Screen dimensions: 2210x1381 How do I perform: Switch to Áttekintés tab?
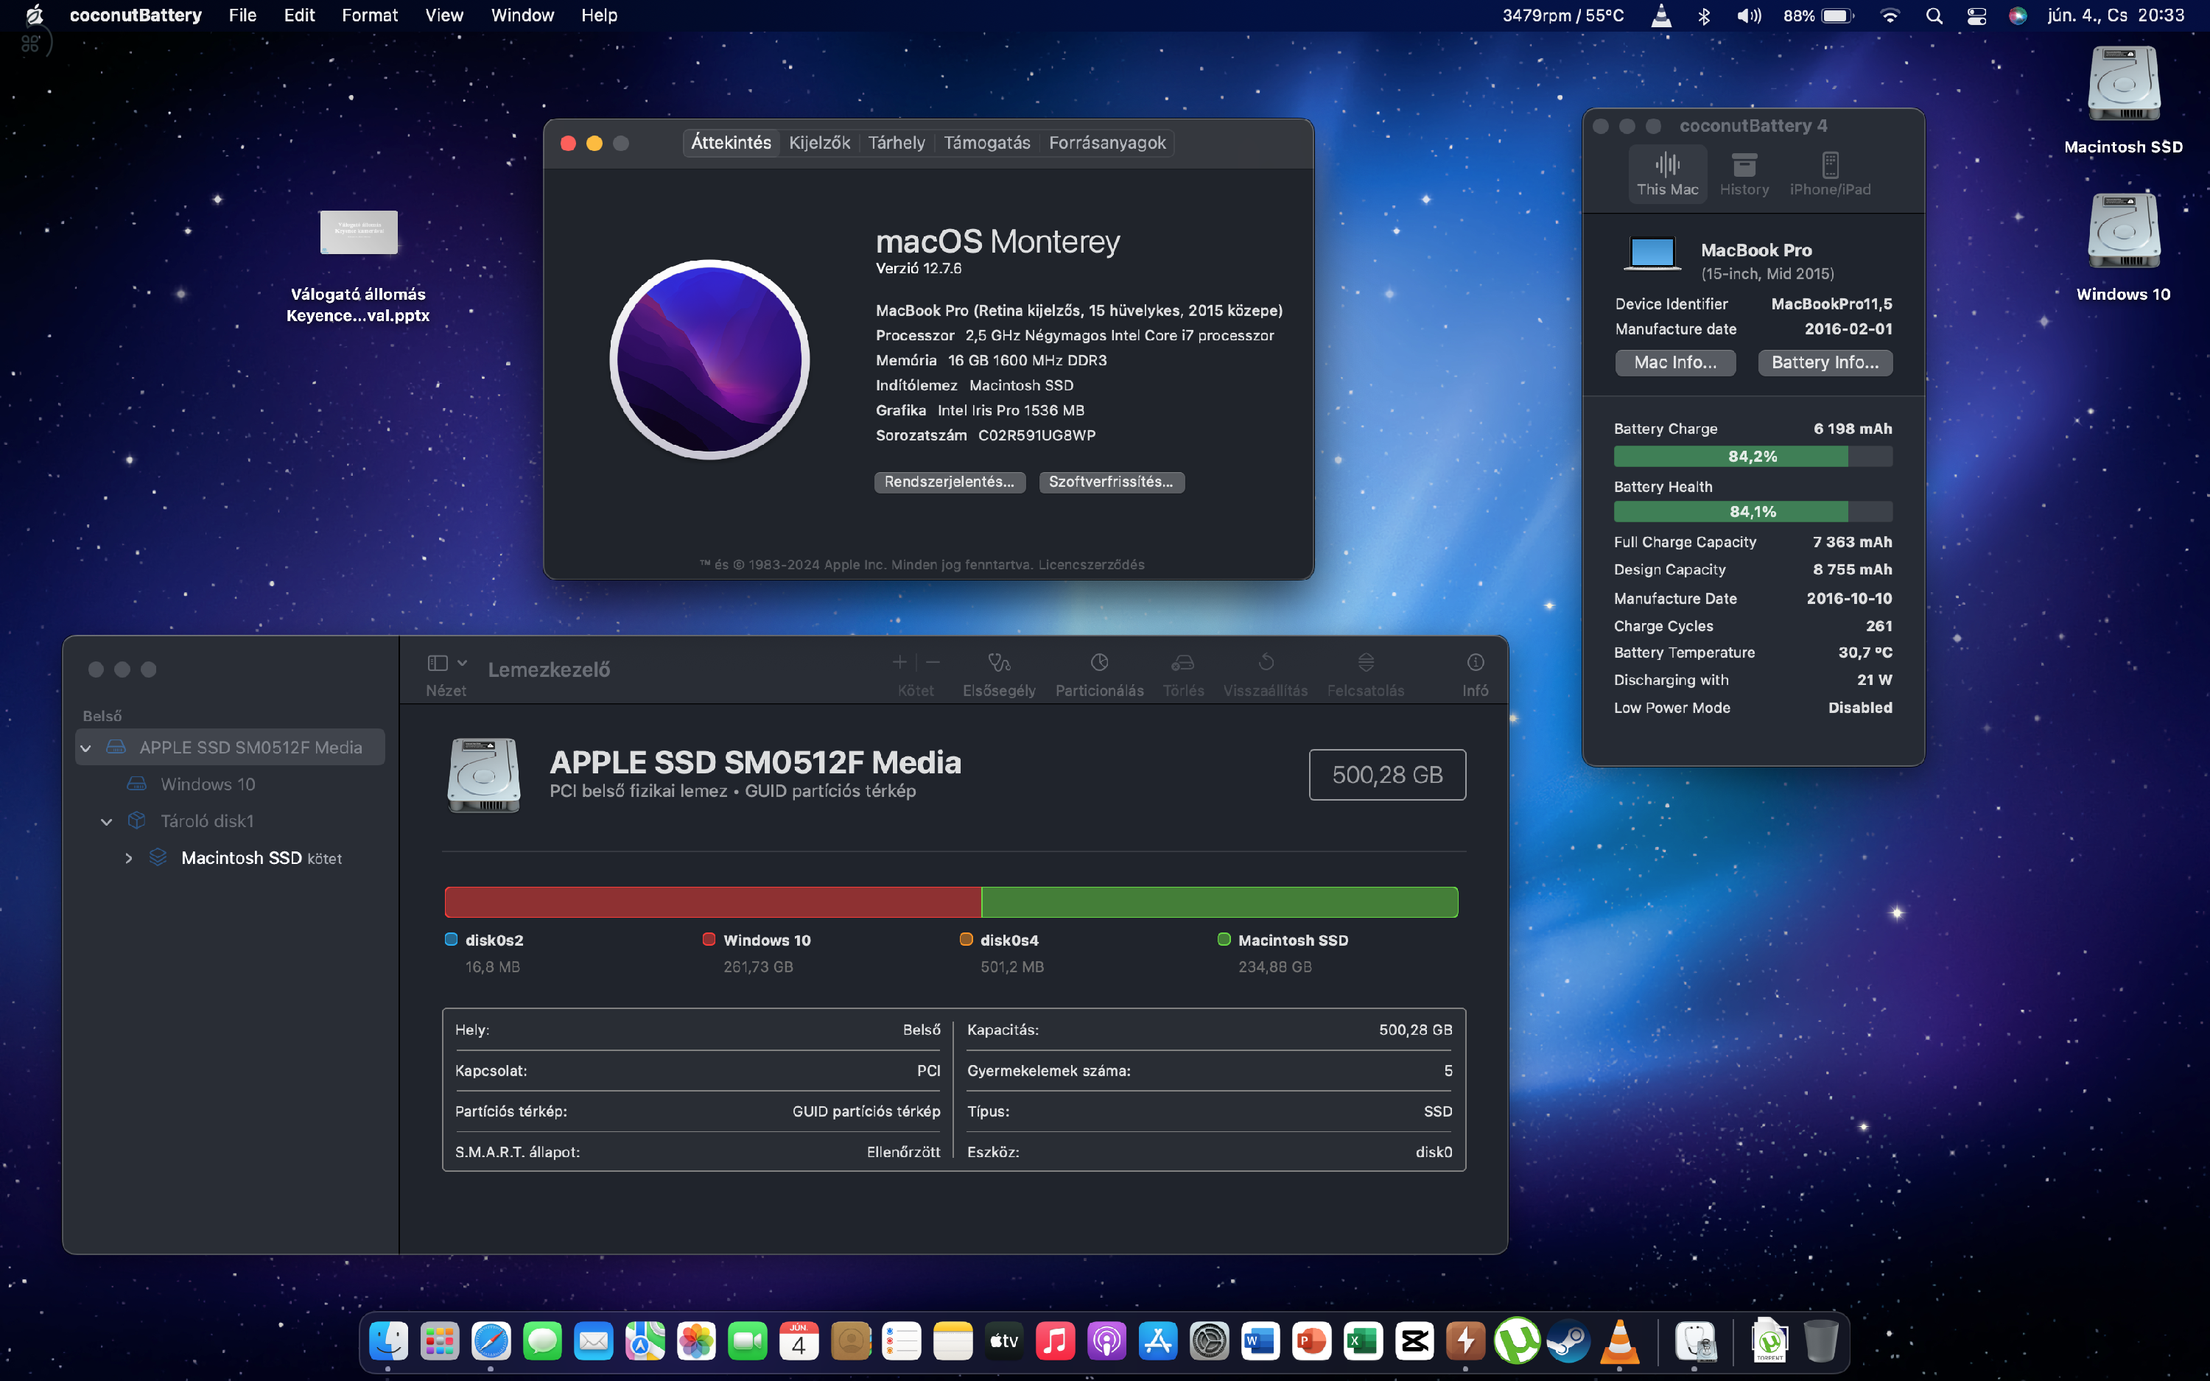pyautogui.click(x=731, y=142)
